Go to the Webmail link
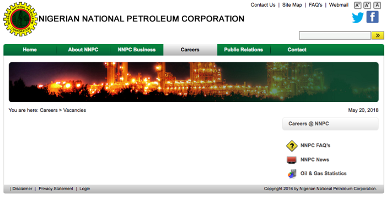 pyautogui.click(x=339, y=5)
